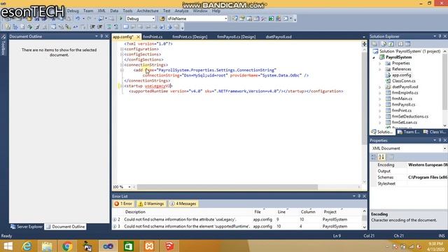Select ClassConn.cs in Solution Explorer
Screen dimensions: 448x252
click(x=403, y=81)
